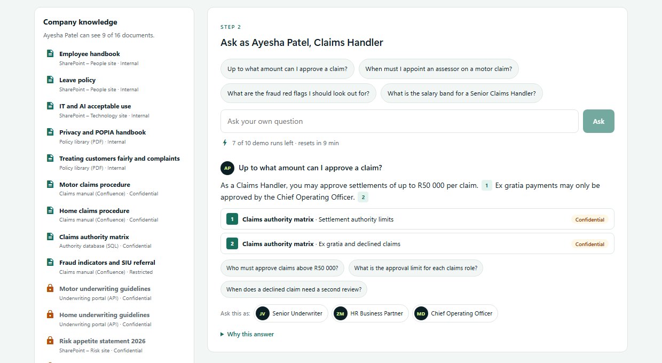Click the number 2 badge on Ex gratia source

point(232,244)
